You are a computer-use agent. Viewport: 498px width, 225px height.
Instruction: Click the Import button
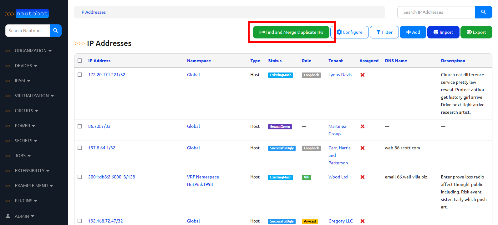[x=443, y=32]
